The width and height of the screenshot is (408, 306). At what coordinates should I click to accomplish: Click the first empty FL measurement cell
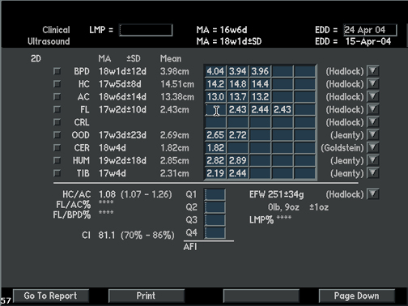(215, 110)
